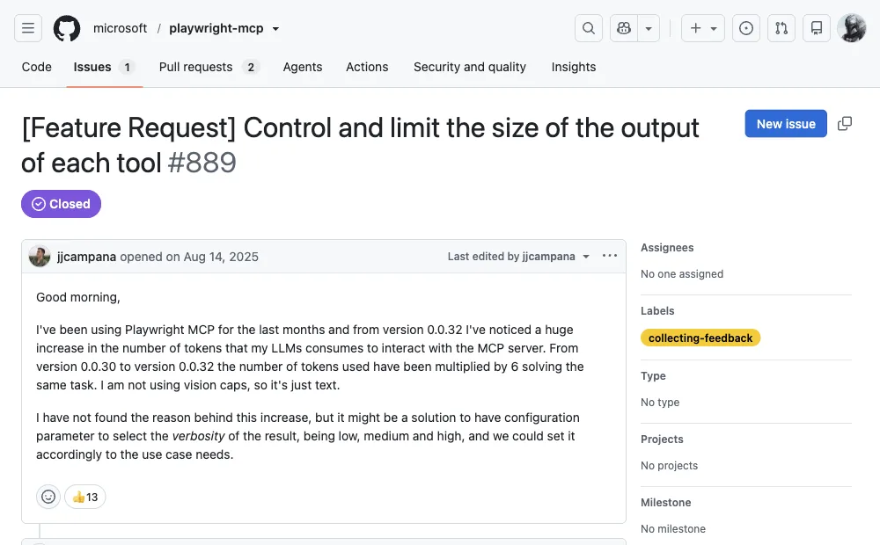Click the Milestone sidebar heading
880x545 pixels.
[666, 503]
